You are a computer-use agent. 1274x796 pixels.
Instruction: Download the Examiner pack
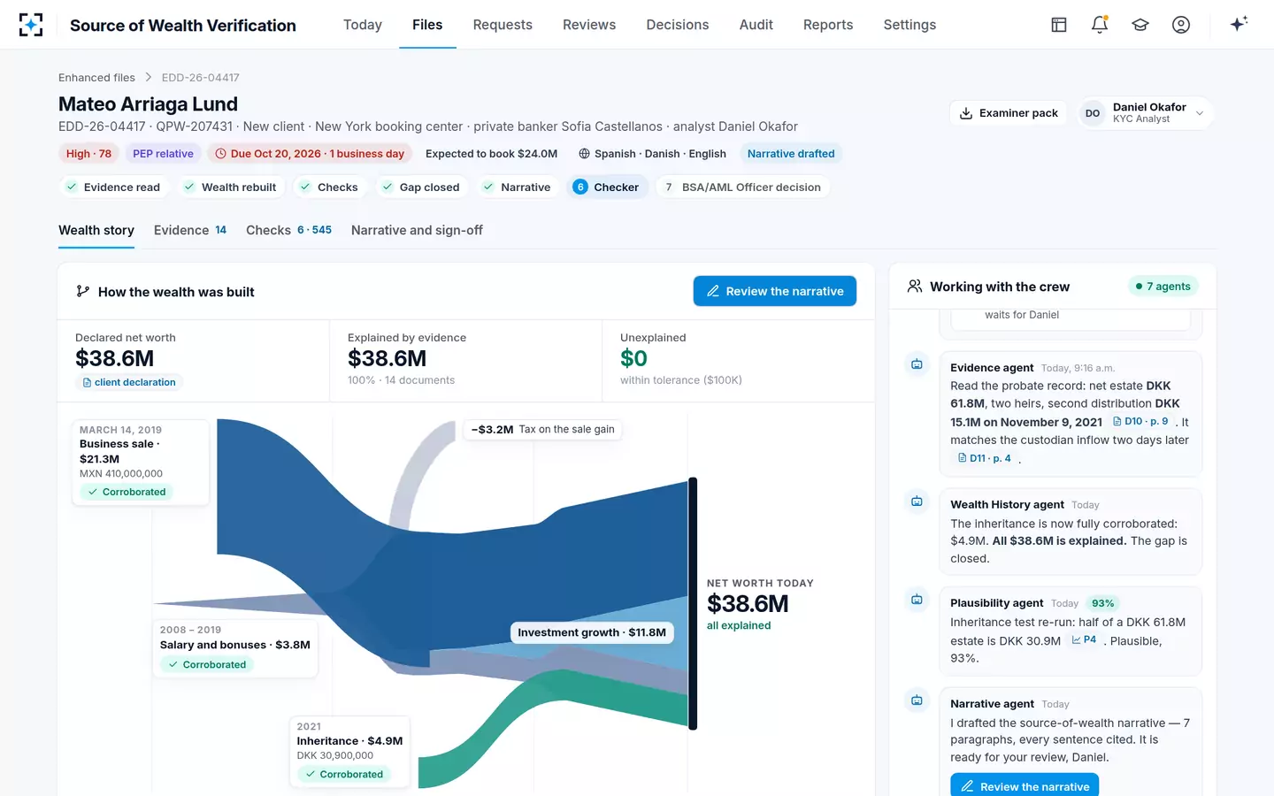tap(1009, 113)
